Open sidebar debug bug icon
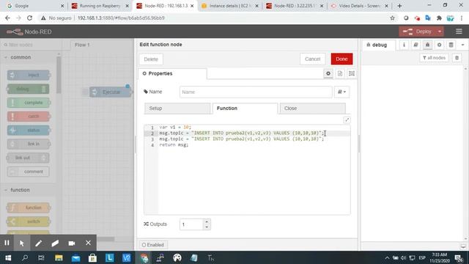Screen dimensions: 469x264 pyautogui.click(x=427, y=45)
